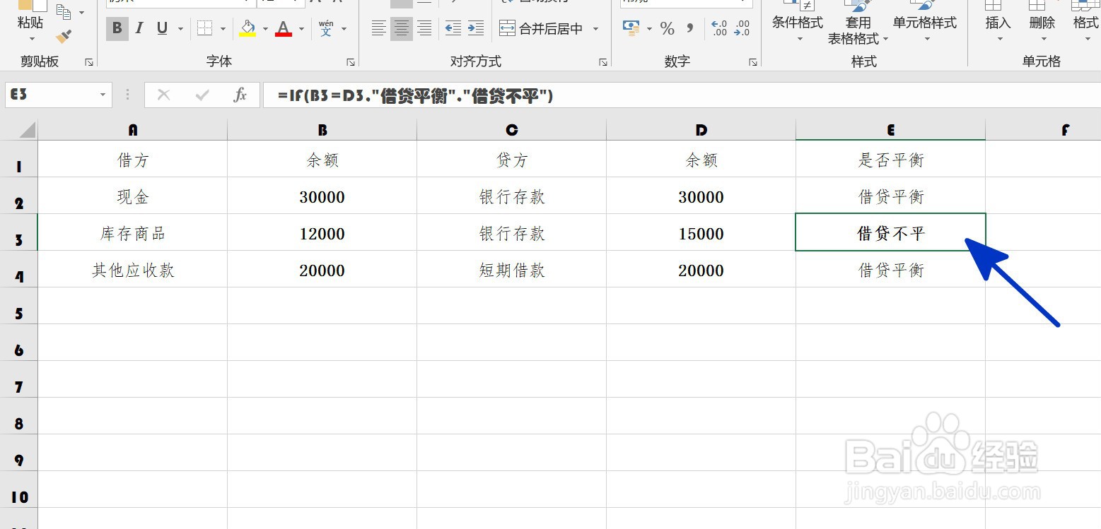Click Delete (删除) cells button
Screen dimensions: 1101x529
(1042, 21)
